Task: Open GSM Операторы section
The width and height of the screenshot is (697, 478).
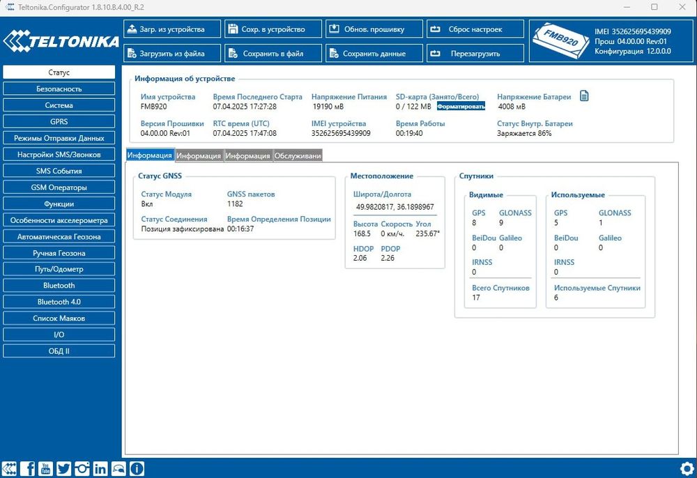Action: pyautogui.click(x=59, y=187)
